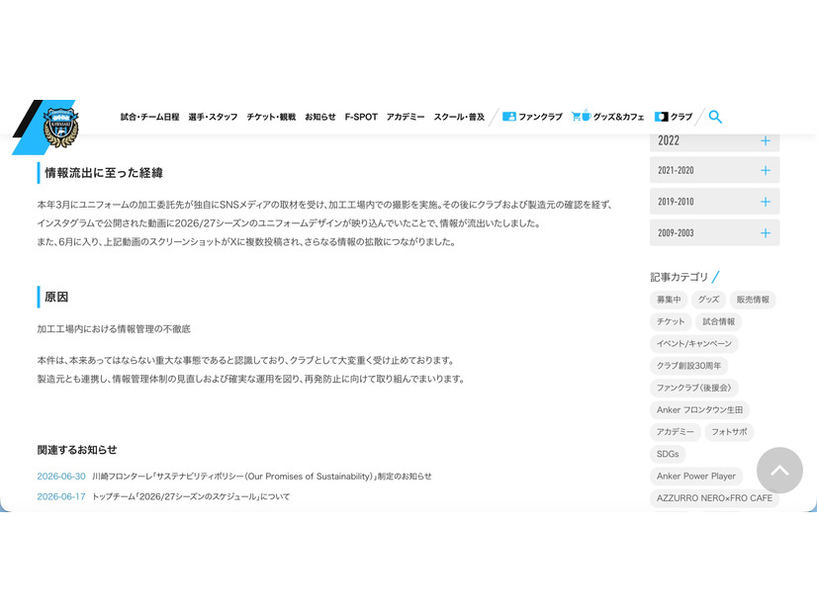The width and height of the screenshot is (817, 613).
Task: Click the ファンクラブ member card icon
Action: (509, 117)
